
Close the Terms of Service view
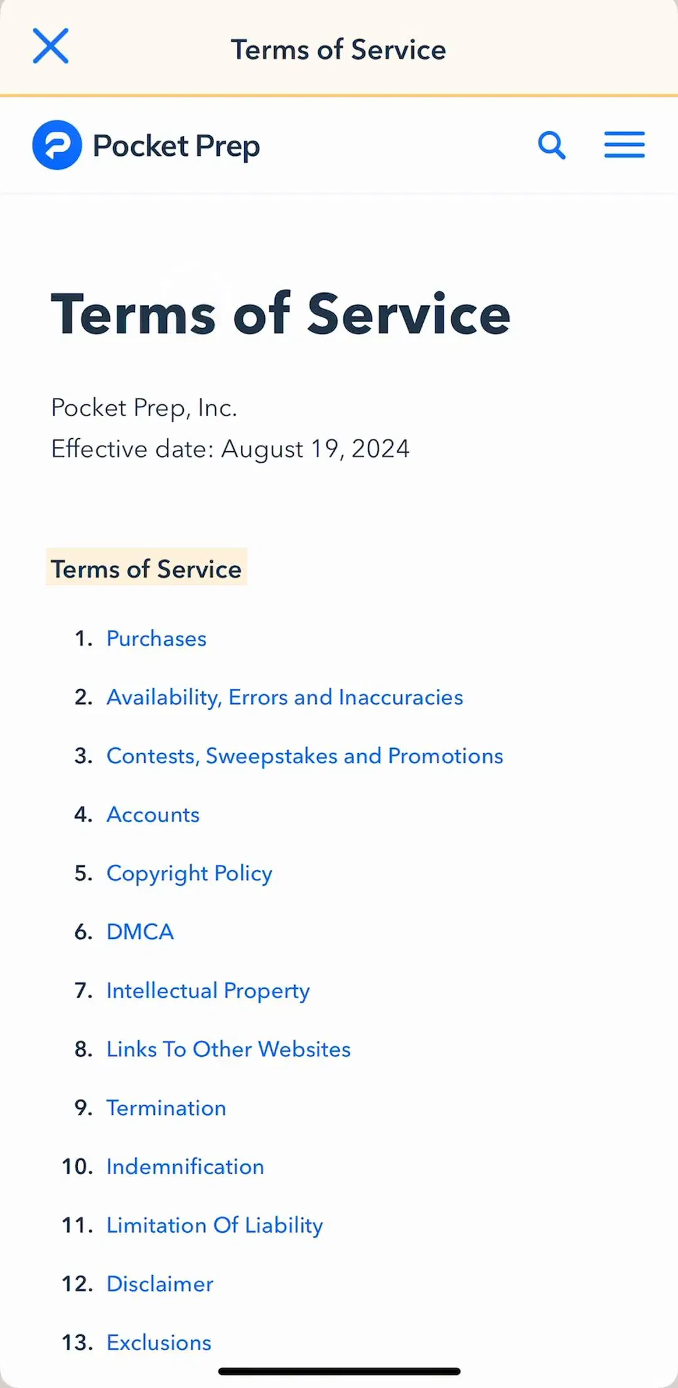tap(50, 46)
